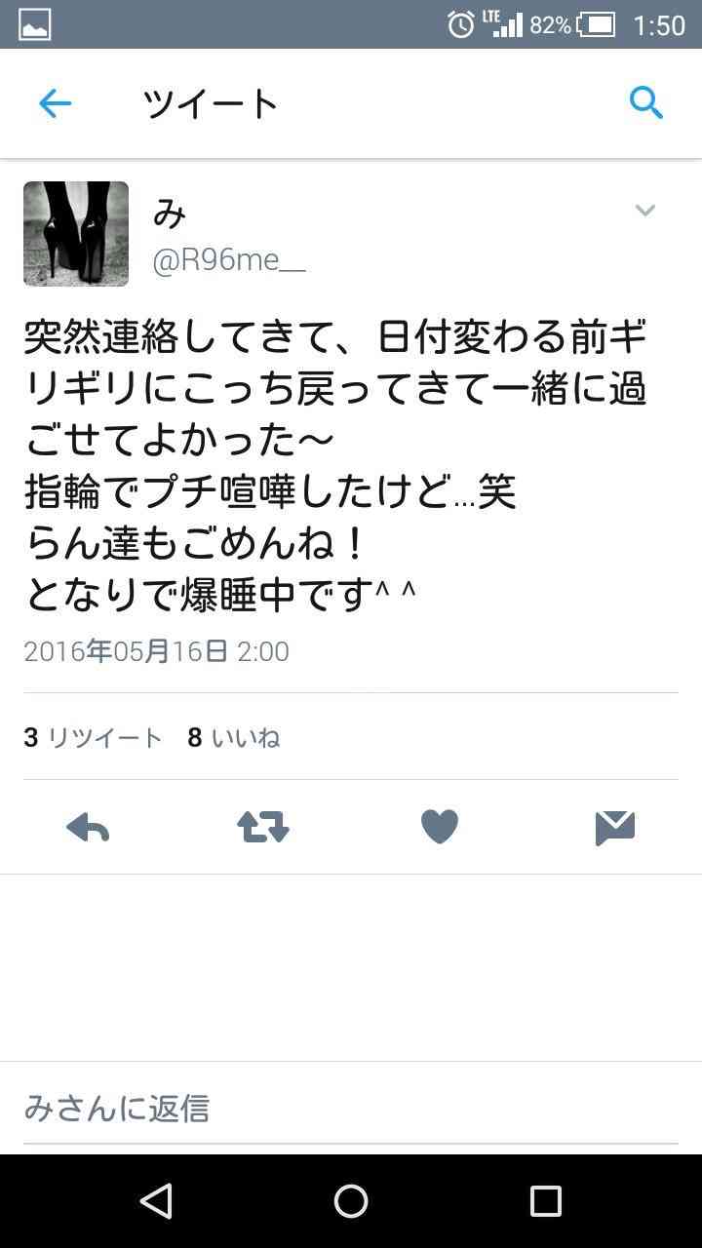Send tweet via direct message envelope icon
This screenshot has height=1248, width=702.
point(615,828)
